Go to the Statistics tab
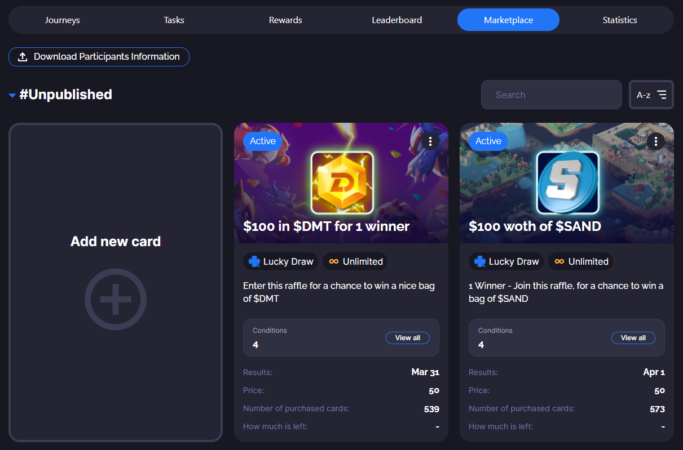This screenshot has width=683, height=450. click(x=620, y=20)
